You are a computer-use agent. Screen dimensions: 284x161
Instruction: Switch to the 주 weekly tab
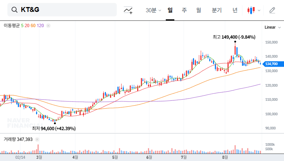(184, 10)
